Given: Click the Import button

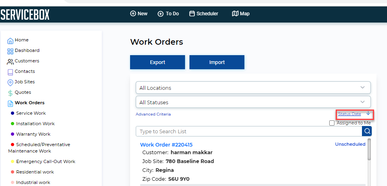Looking at the screenshot, I should 217,62.
